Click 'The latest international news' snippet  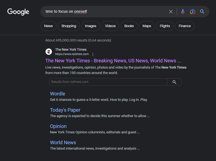[x=95, y=148]
